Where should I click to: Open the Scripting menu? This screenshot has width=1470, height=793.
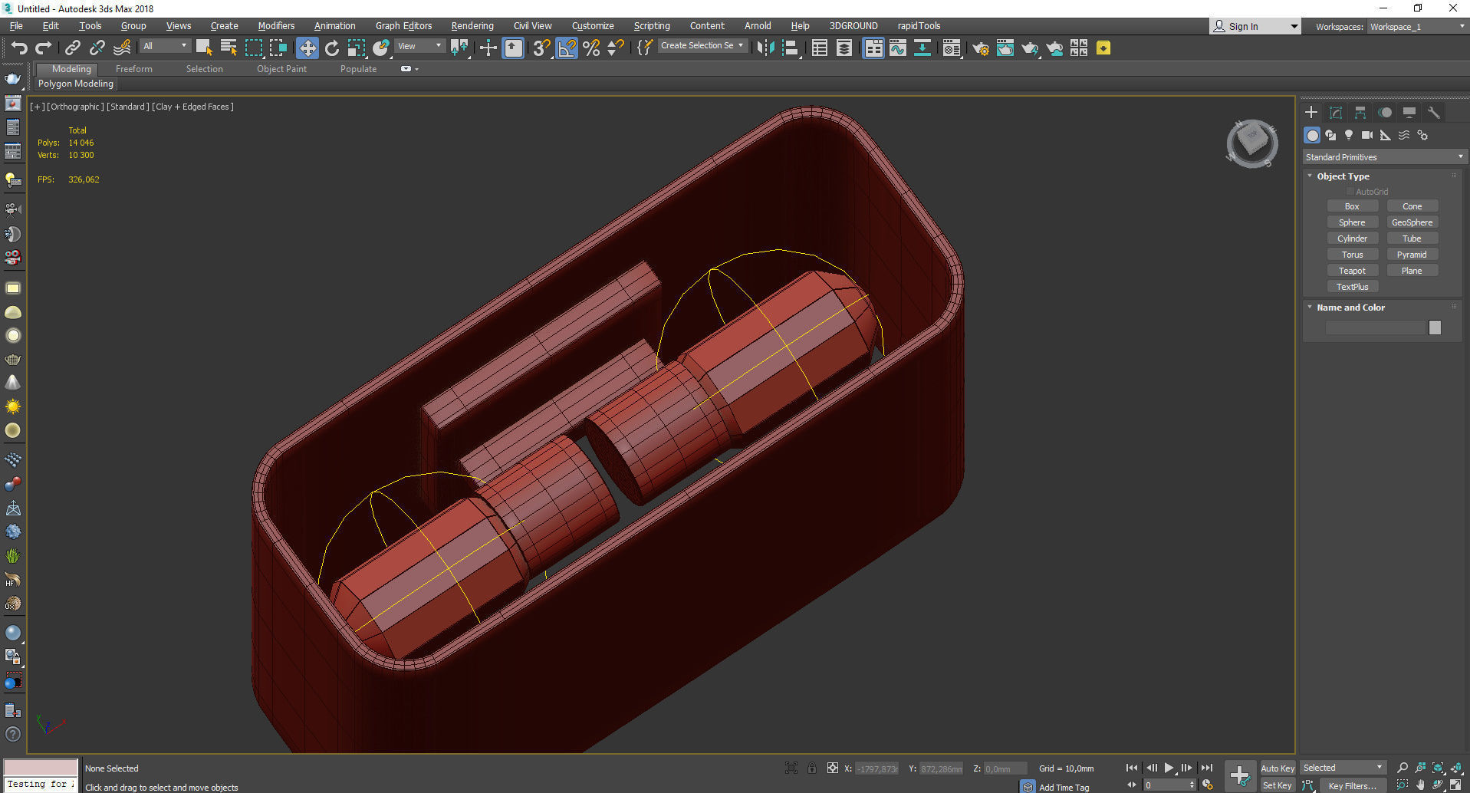(652, 26)
